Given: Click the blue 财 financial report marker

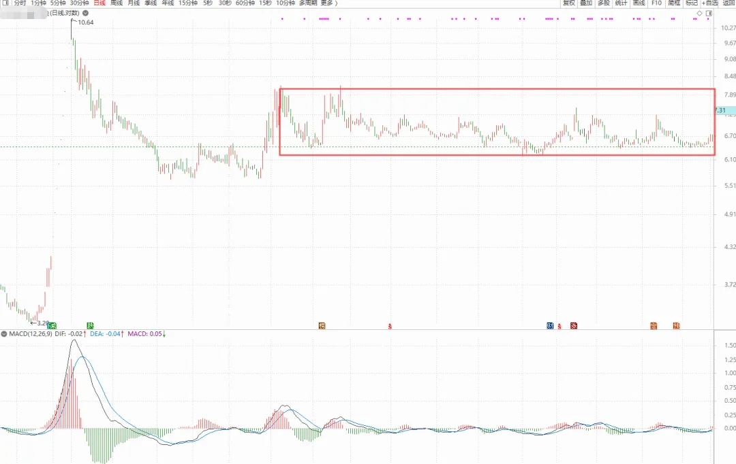Looking at the screenshot, I should 550,326.
